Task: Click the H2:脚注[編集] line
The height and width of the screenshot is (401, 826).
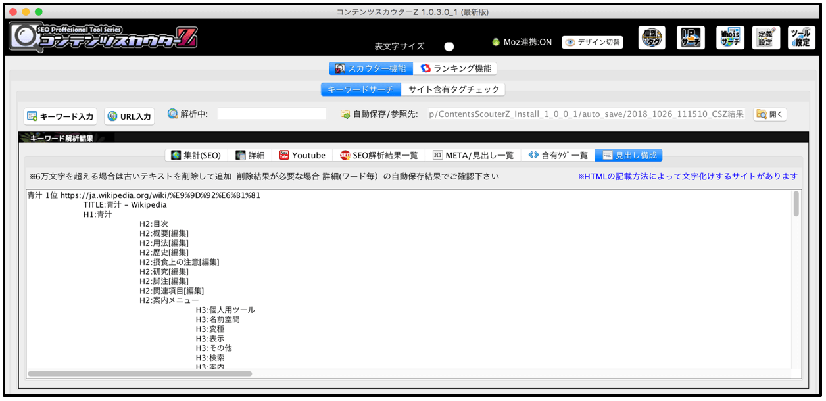Action: [164, 281]
